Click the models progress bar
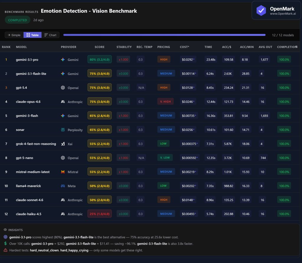This screenshot has width=302, height=263. pos(164,35)
